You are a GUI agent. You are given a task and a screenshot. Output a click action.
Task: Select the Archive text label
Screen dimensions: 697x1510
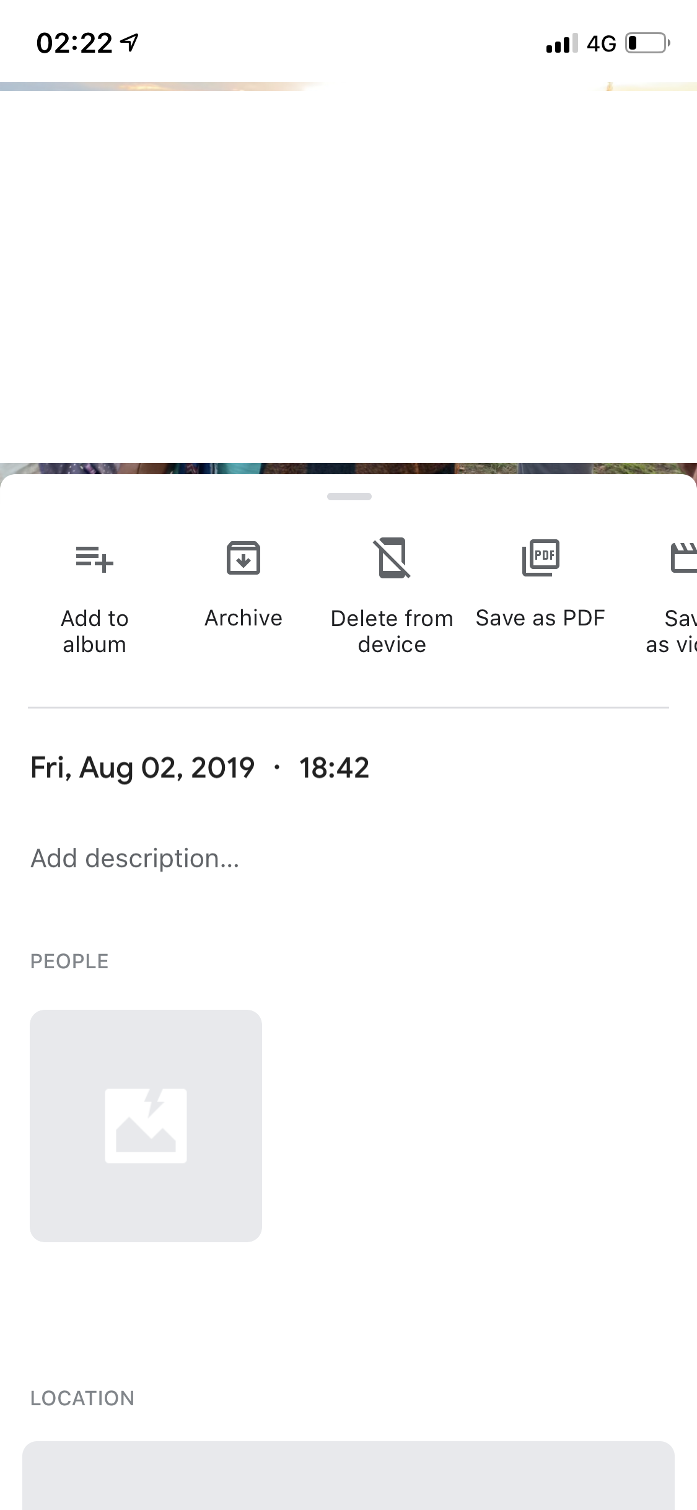[243, 618]
